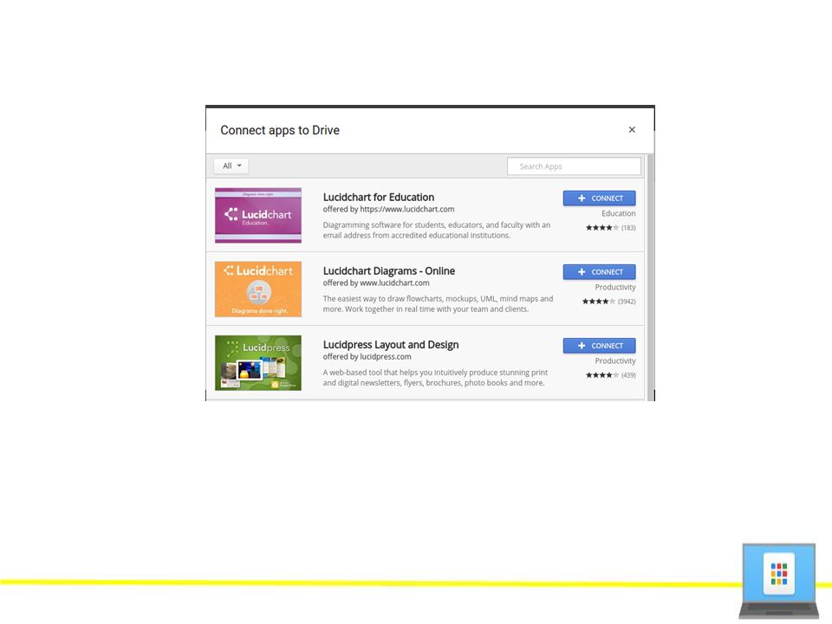Click the Lucidchart for Education description text
Screen dimensions: 832x624
pos(436,231)
